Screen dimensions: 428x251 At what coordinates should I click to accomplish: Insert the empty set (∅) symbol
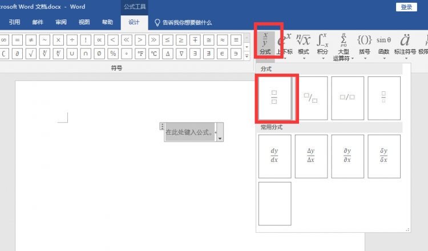click(99, 54)
